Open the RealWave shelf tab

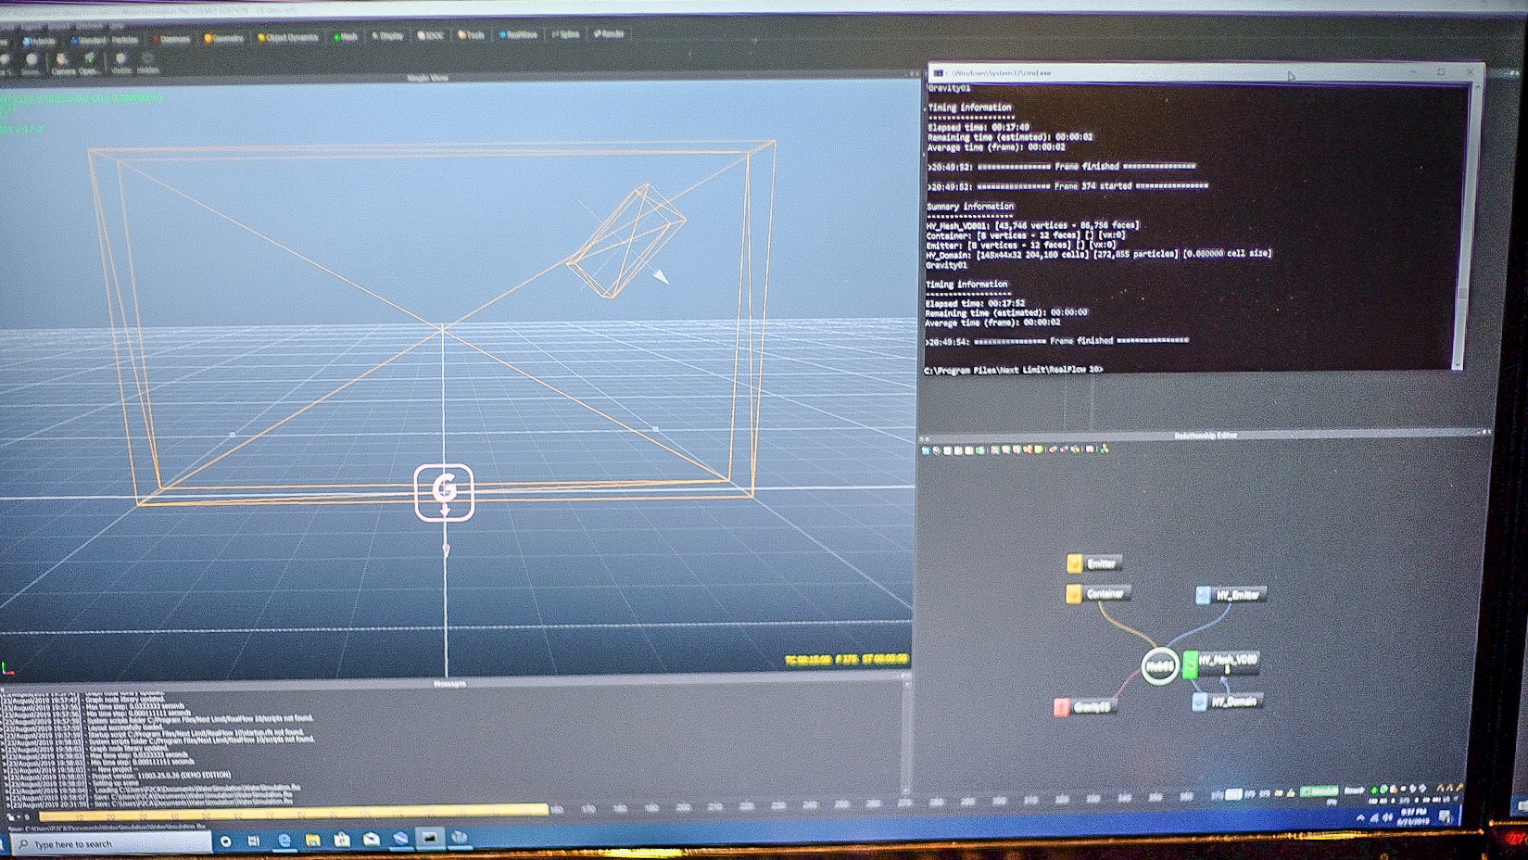pos(518,34)
